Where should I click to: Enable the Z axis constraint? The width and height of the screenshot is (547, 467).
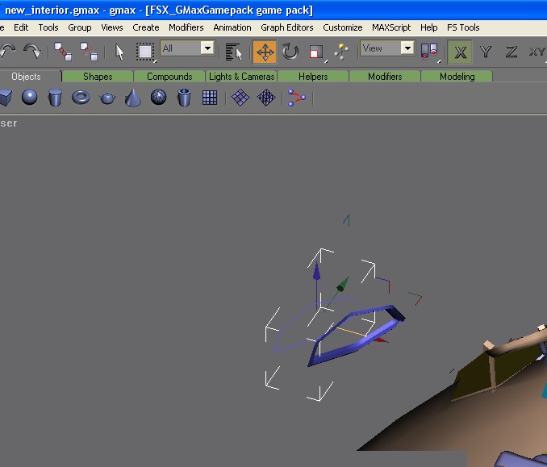511,52
